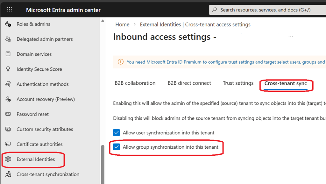Open the app launcher waffle icon
Image resolution: width=326 pixels, height=184 pixels.
click(10, 10)
